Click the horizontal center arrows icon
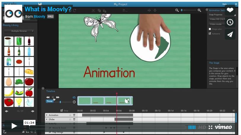 149,10
